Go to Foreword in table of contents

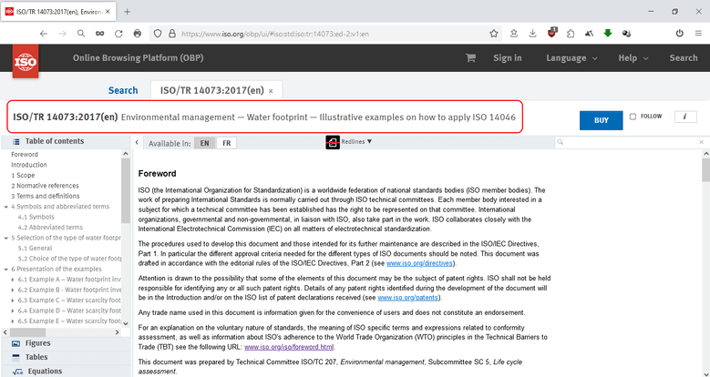(x=25, y=155)
